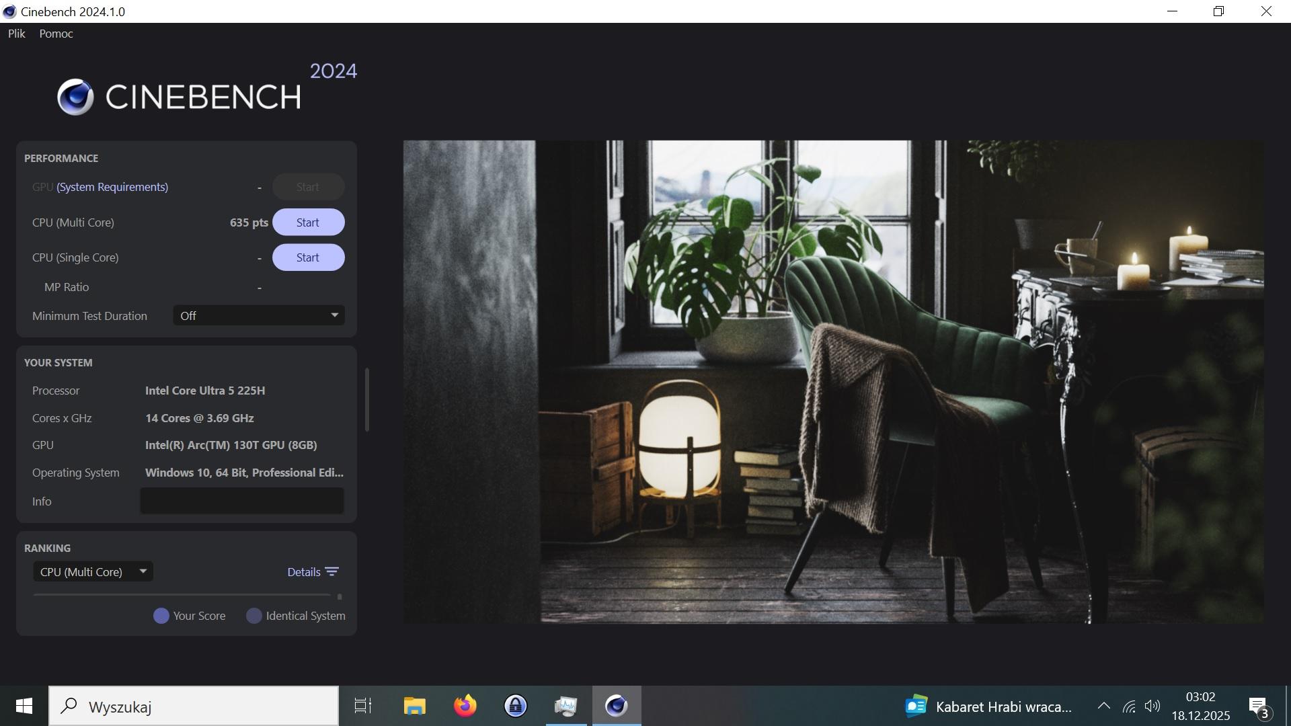The height and width of the screenshot is (726, 1291).
Task: Start the CPU (Single Core) test
Action: (308, 257)
